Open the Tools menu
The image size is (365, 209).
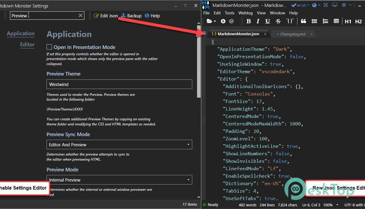pos(229,13)
